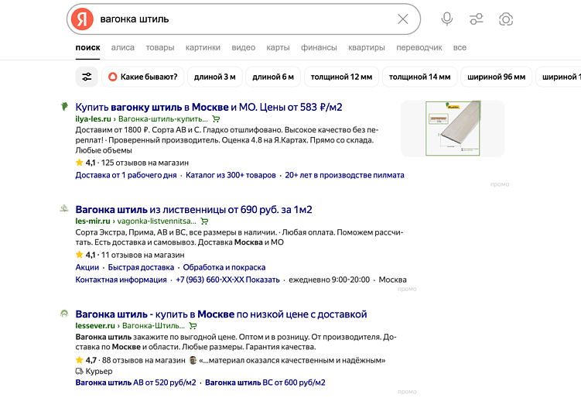Screen dimensions: 581x405
Task: Open the "товары" tab
Action: (x=159, y=48)
